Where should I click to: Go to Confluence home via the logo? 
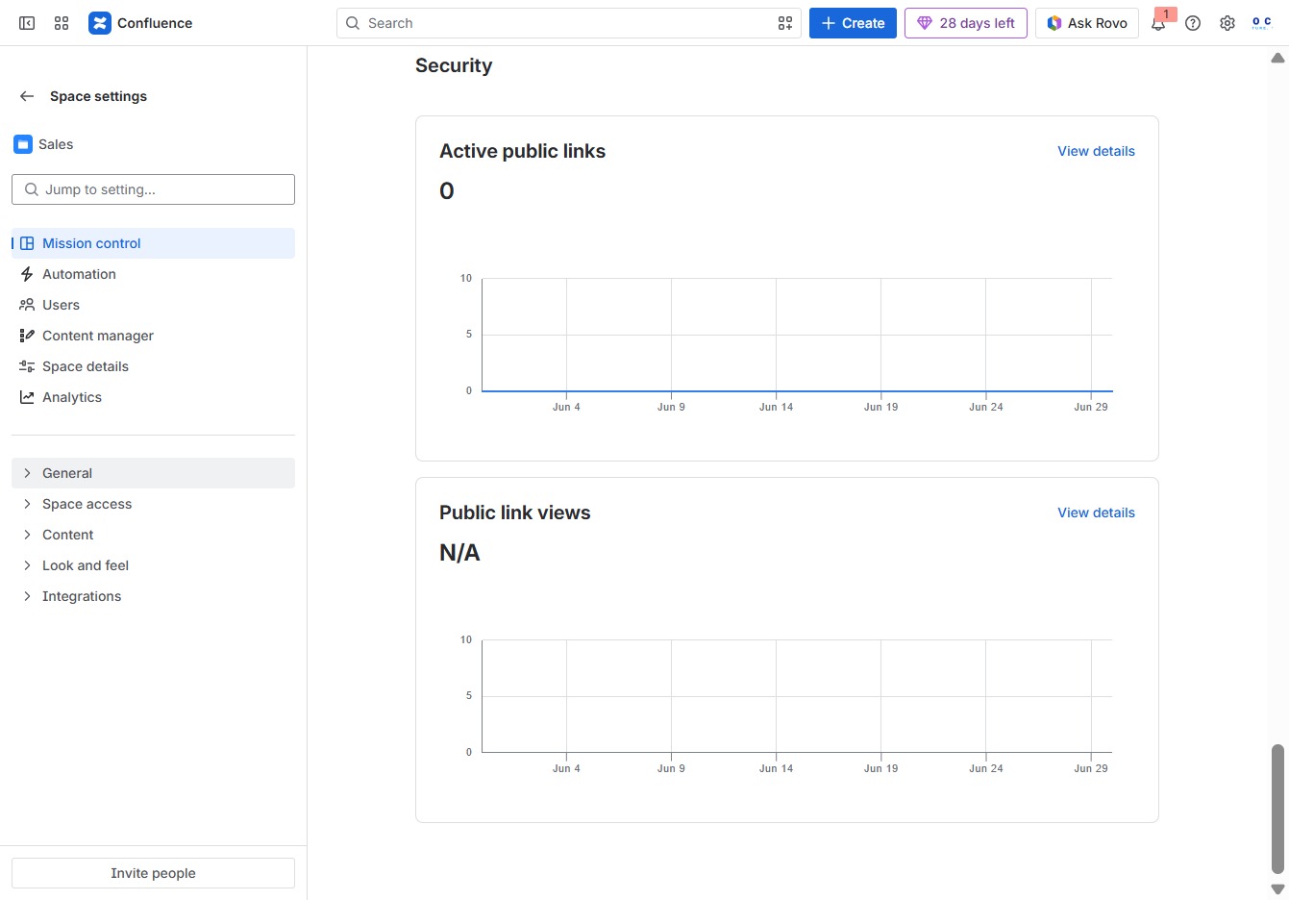pos(140,23)
